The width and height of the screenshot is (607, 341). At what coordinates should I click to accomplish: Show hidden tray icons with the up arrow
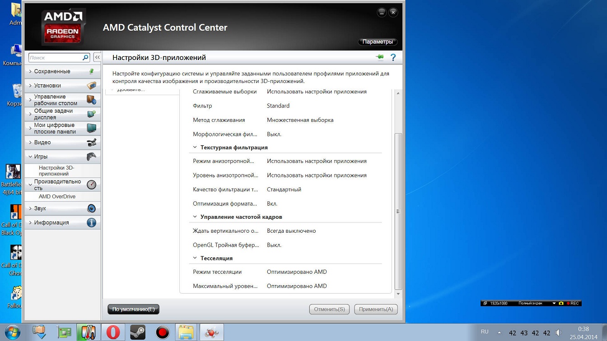[499, 333]
